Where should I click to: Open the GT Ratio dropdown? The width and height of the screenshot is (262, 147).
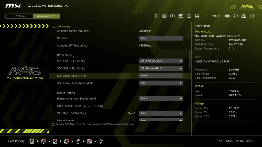161,38
